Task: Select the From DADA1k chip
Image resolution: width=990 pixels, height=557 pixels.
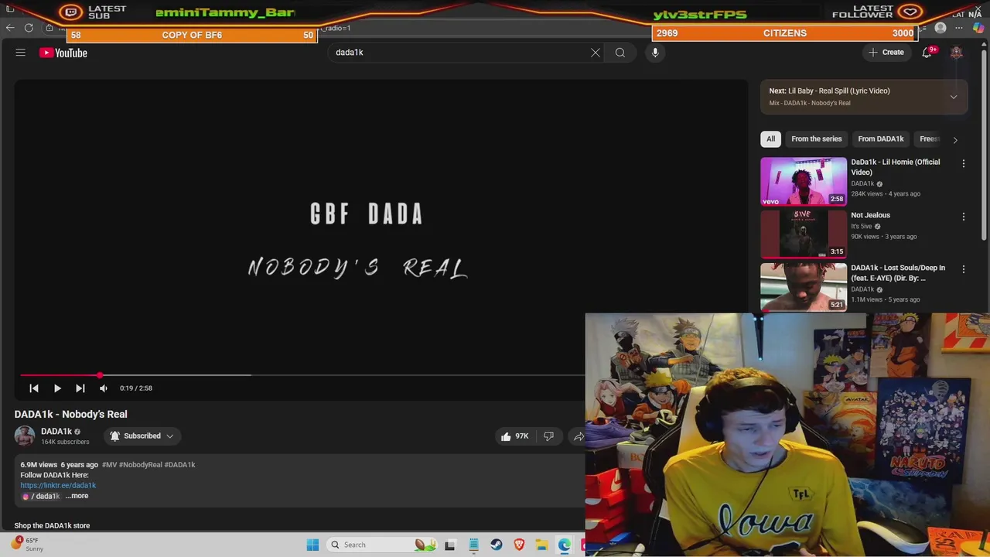Action: point(881,139)
